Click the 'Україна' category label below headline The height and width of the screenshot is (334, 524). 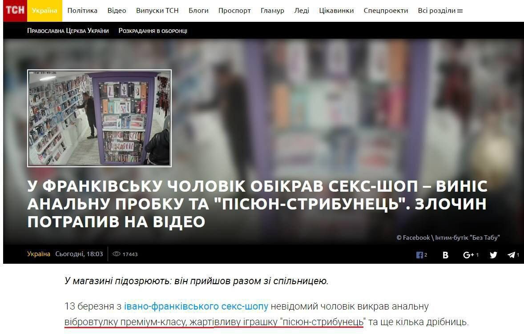click(x=38, y=254)
